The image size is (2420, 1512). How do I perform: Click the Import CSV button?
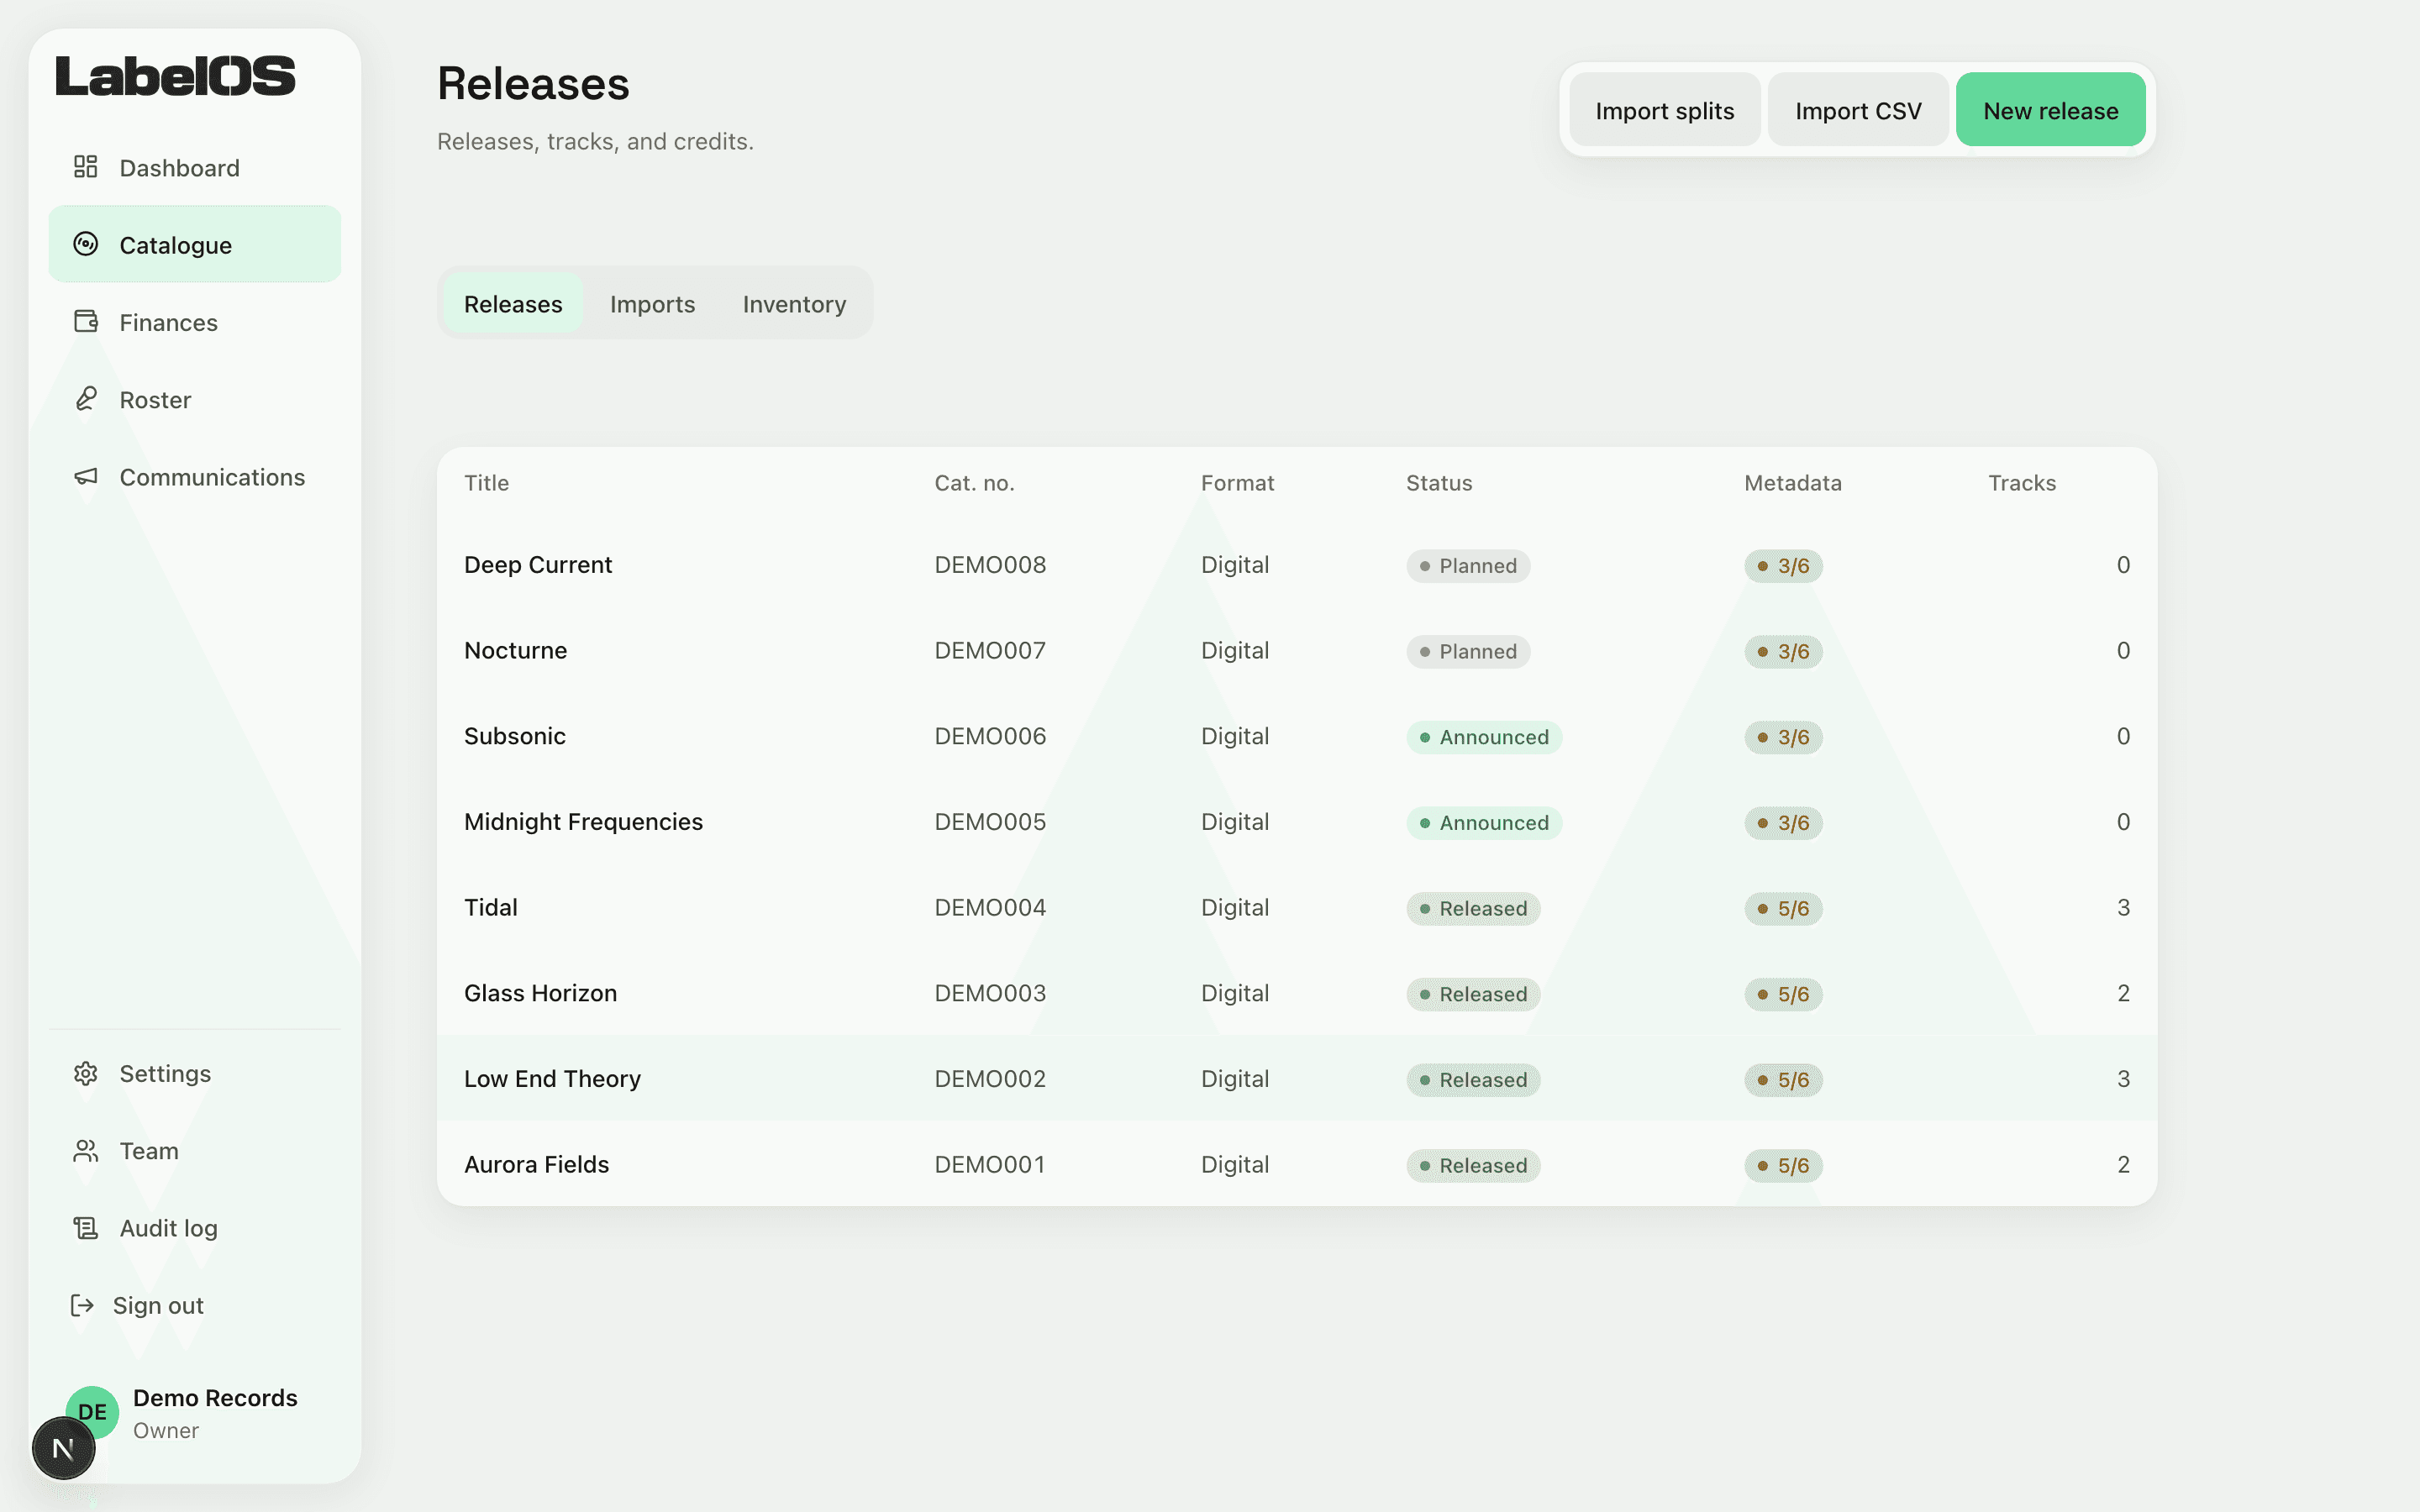tap(1858, 110)
